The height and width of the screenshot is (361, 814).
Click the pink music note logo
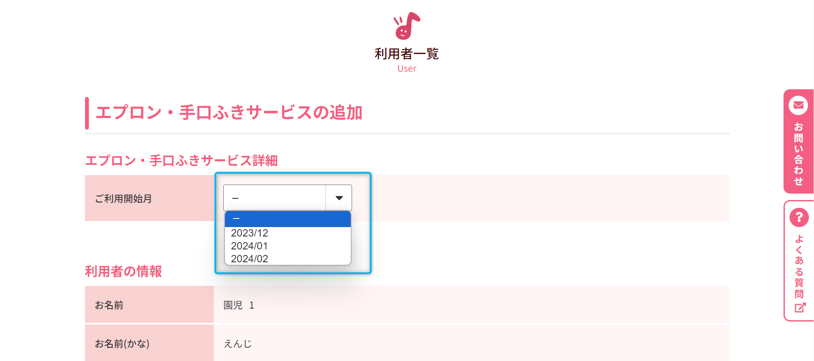click(407, 26)
